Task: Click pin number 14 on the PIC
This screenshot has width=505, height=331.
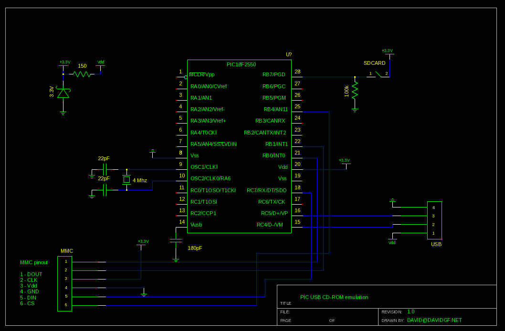Action: point(182,222)
